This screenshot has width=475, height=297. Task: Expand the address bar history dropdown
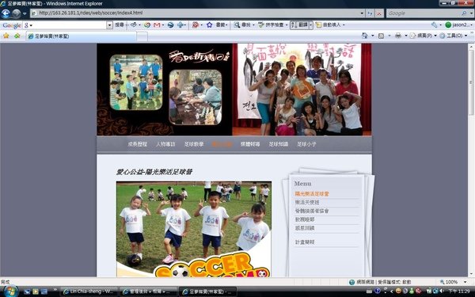362,13
